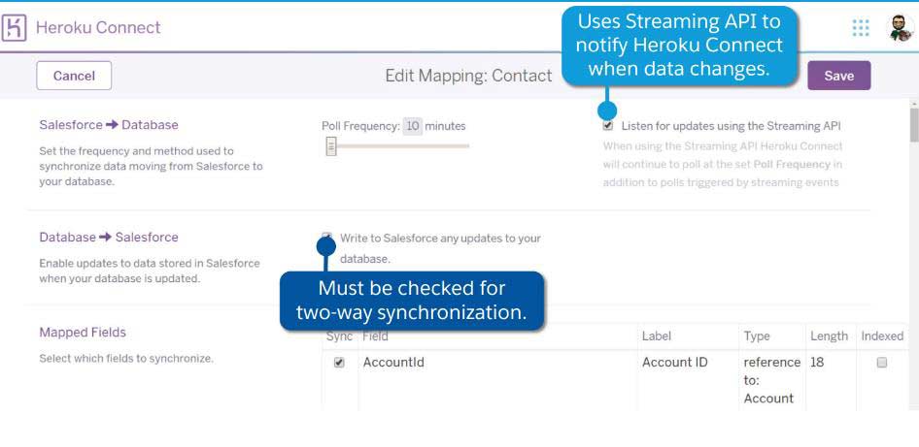919x447 pixels.
Task: Click the Label column header
Action: click(x=657, y=336)
